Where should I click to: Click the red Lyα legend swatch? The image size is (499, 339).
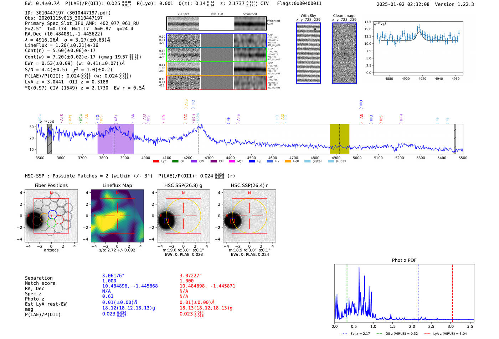[x=156, y=161]
